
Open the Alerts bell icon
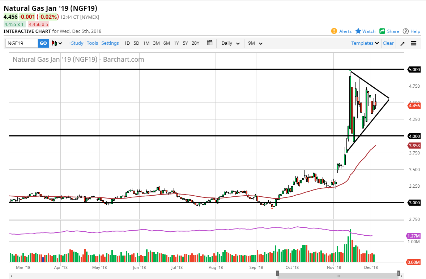(334, 31)
